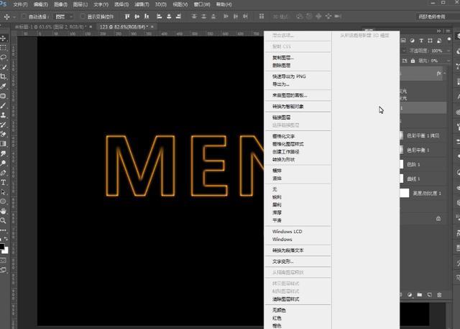Select the 色彩平衡 1 拷贝 layer
This screenshot has width=460, height=329.
423,135
